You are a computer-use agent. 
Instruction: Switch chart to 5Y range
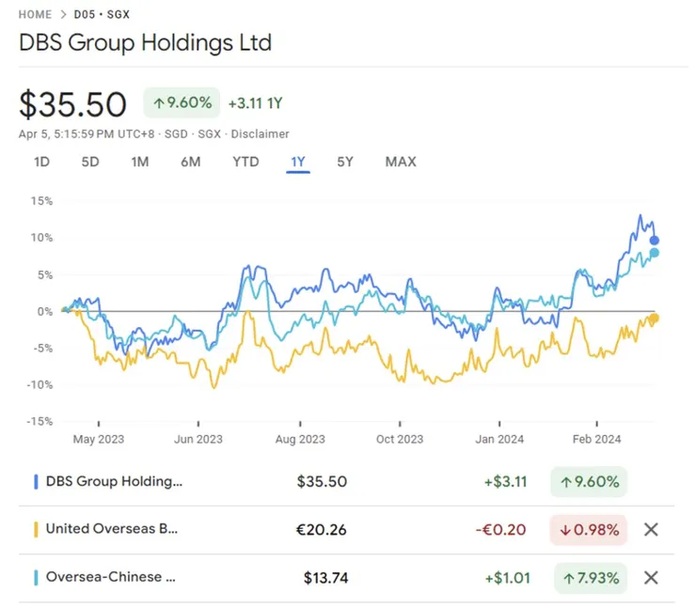click(345, 162)
